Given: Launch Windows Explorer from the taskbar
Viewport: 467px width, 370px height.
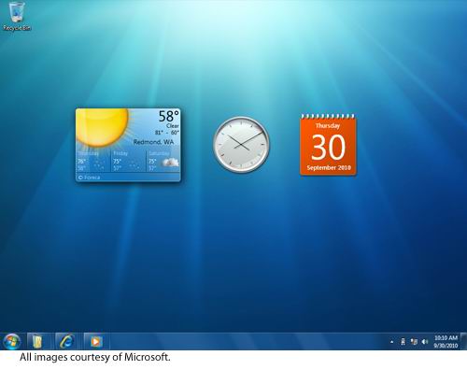Looking at the screenshot, I should tap(37, 342).
